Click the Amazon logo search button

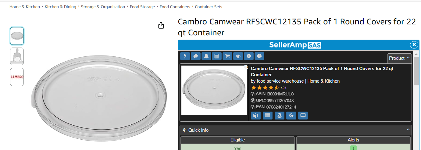tap(280, 116)
